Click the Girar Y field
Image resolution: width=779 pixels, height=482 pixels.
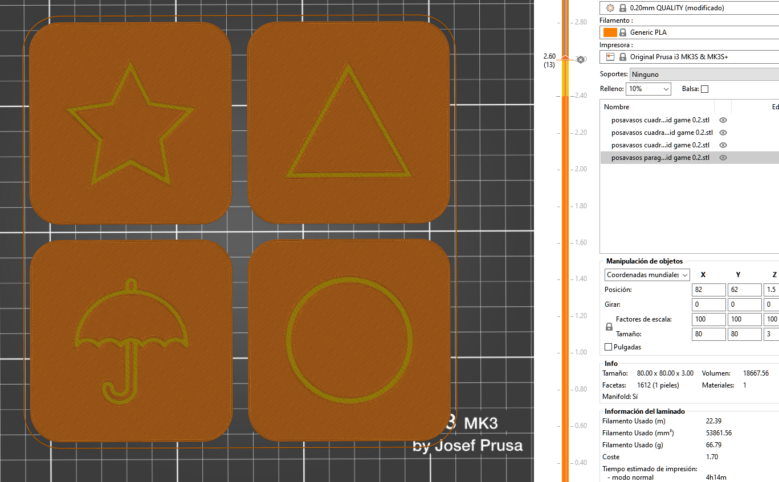(744, 304)
